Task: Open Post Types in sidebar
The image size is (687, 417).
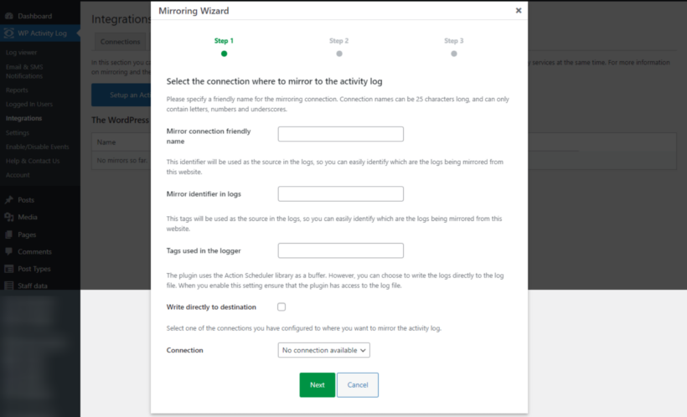Action: [34, 269]
